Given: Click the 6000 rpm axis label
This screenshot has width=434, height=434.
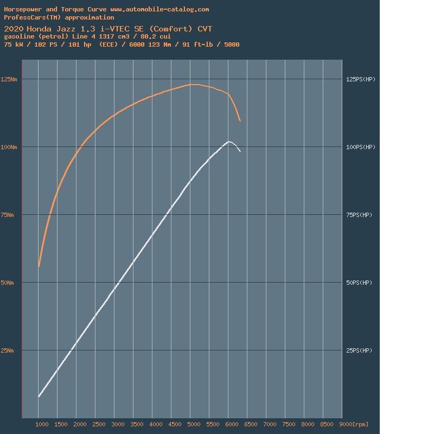Looking at the screenshot, I should coord(232,424).
